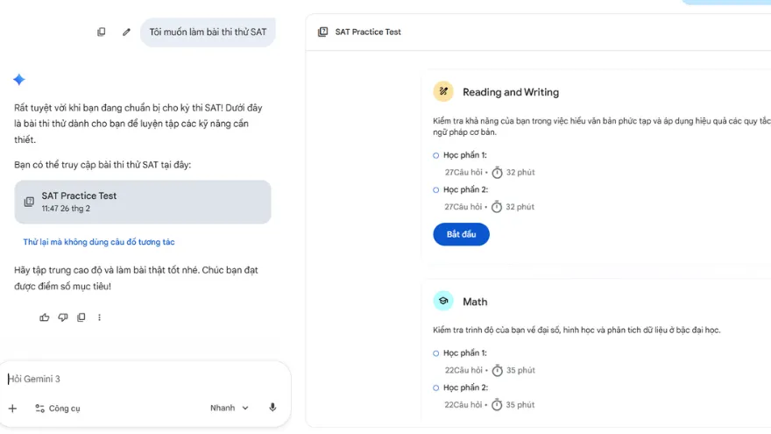Click the SAT Practice Test panel header title
The image size is (771, 434).
[x=368, y=32]
